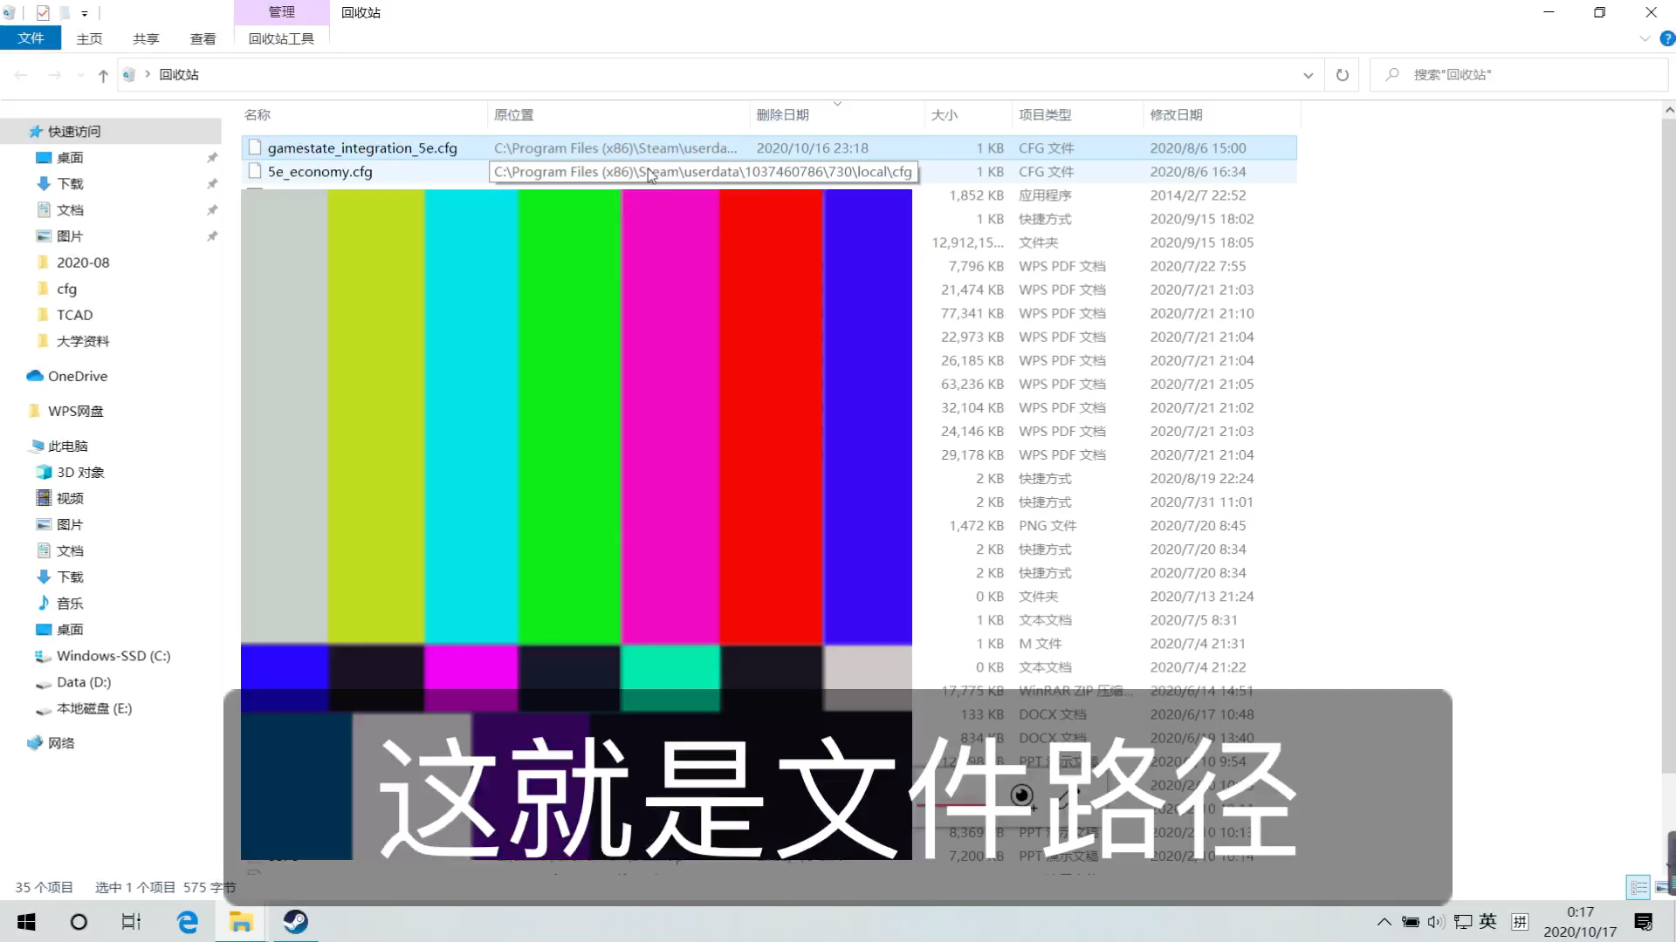Open the notification action center
This screenshot has width=1676, height=942.
(x=1644, y=922)
